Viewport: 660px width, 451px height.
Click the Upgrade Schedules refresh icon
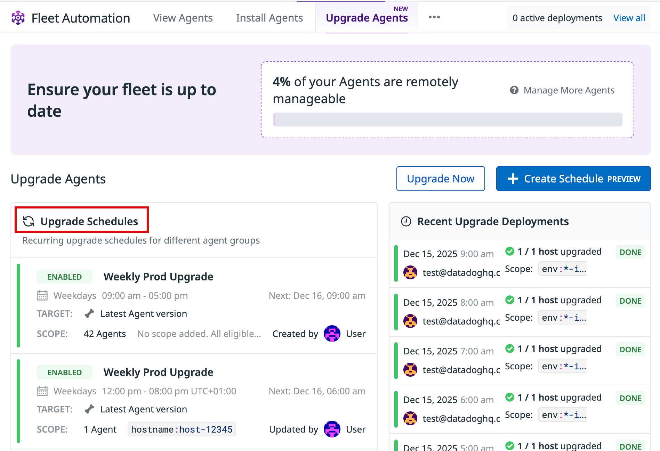(29, 221)
